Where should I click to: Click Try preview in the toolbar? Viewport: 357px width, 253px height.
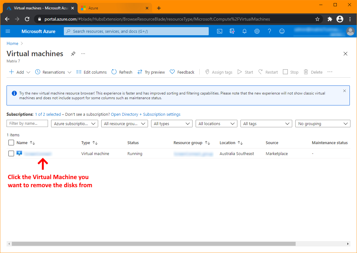[151, 72]
